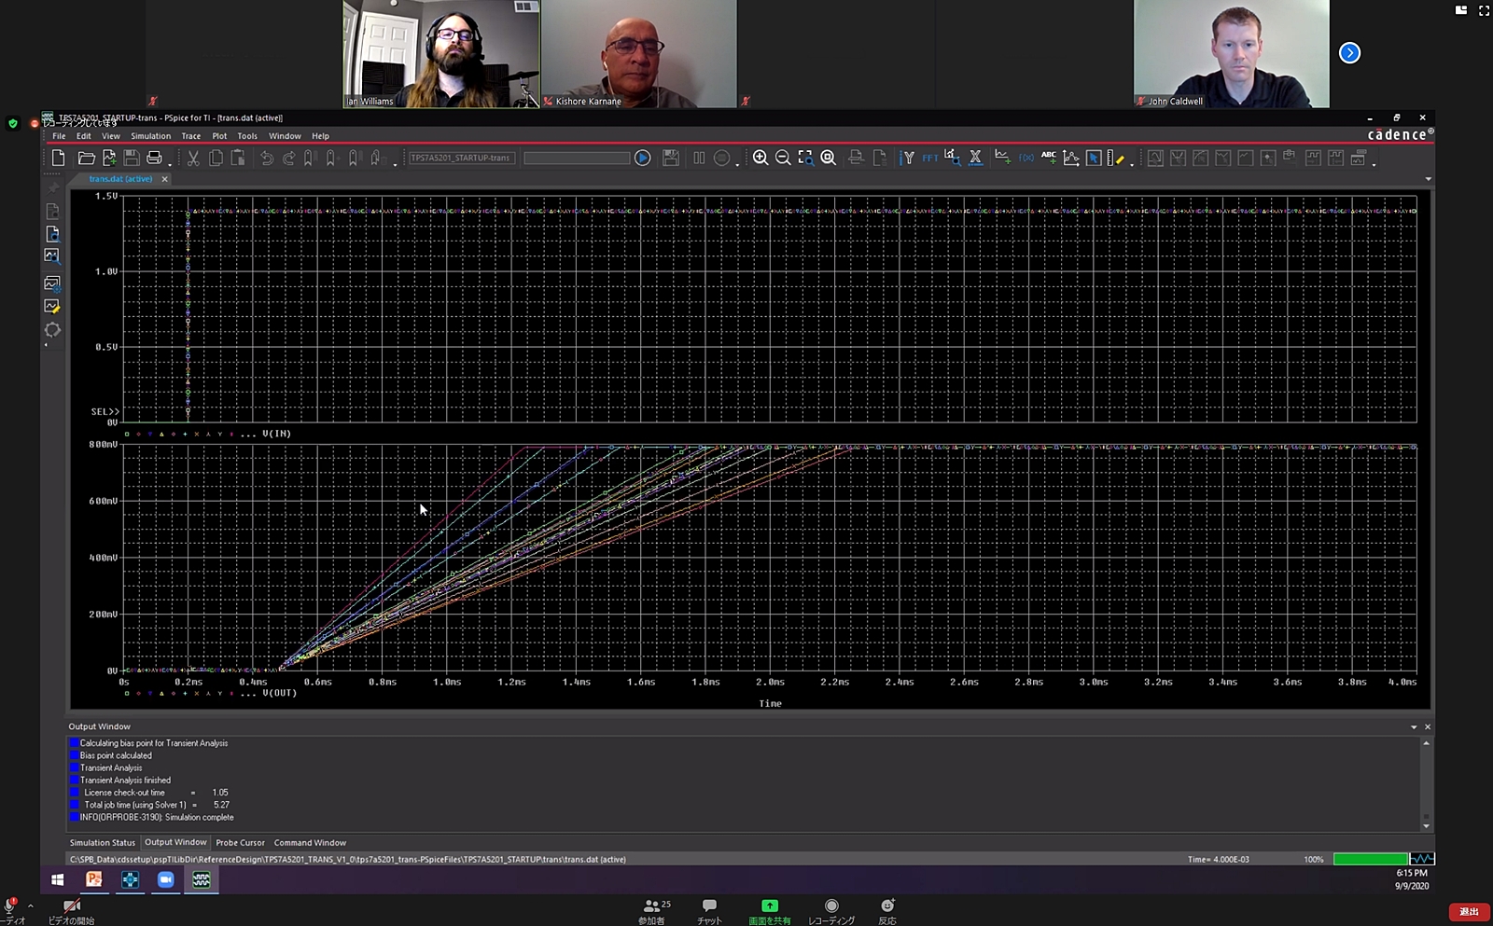Image resolution: width=1493 pixels, height=926 pixels.
Task: Open the File menu
Action: tap(59, 136)
